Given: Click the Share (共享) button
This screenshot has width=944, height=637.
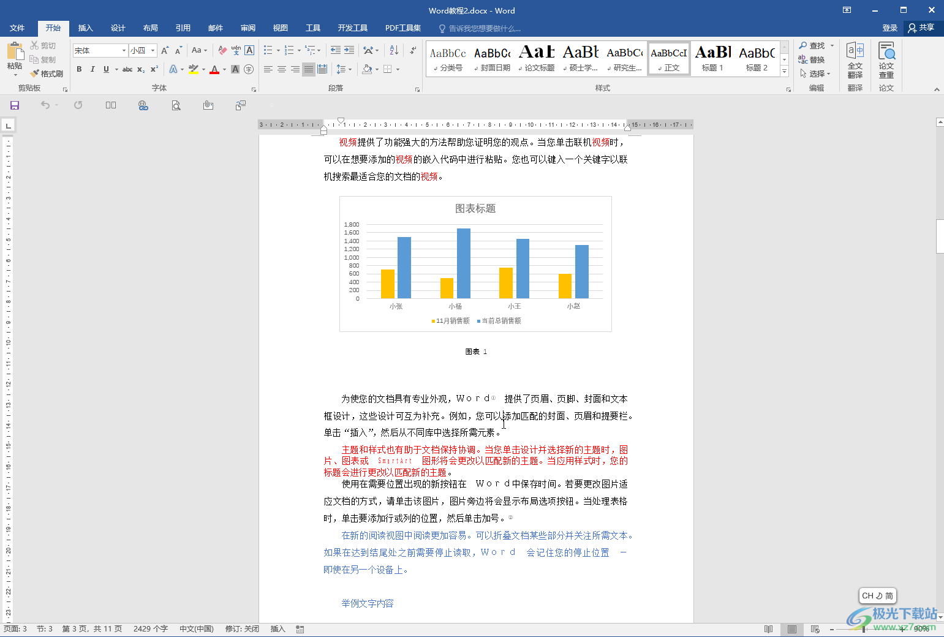Looking at the screenshot, I should point(921,28).
